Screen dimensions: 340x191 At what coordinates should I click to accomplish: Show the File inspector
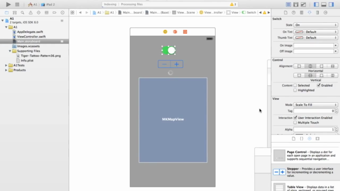[x=286, y=13]
